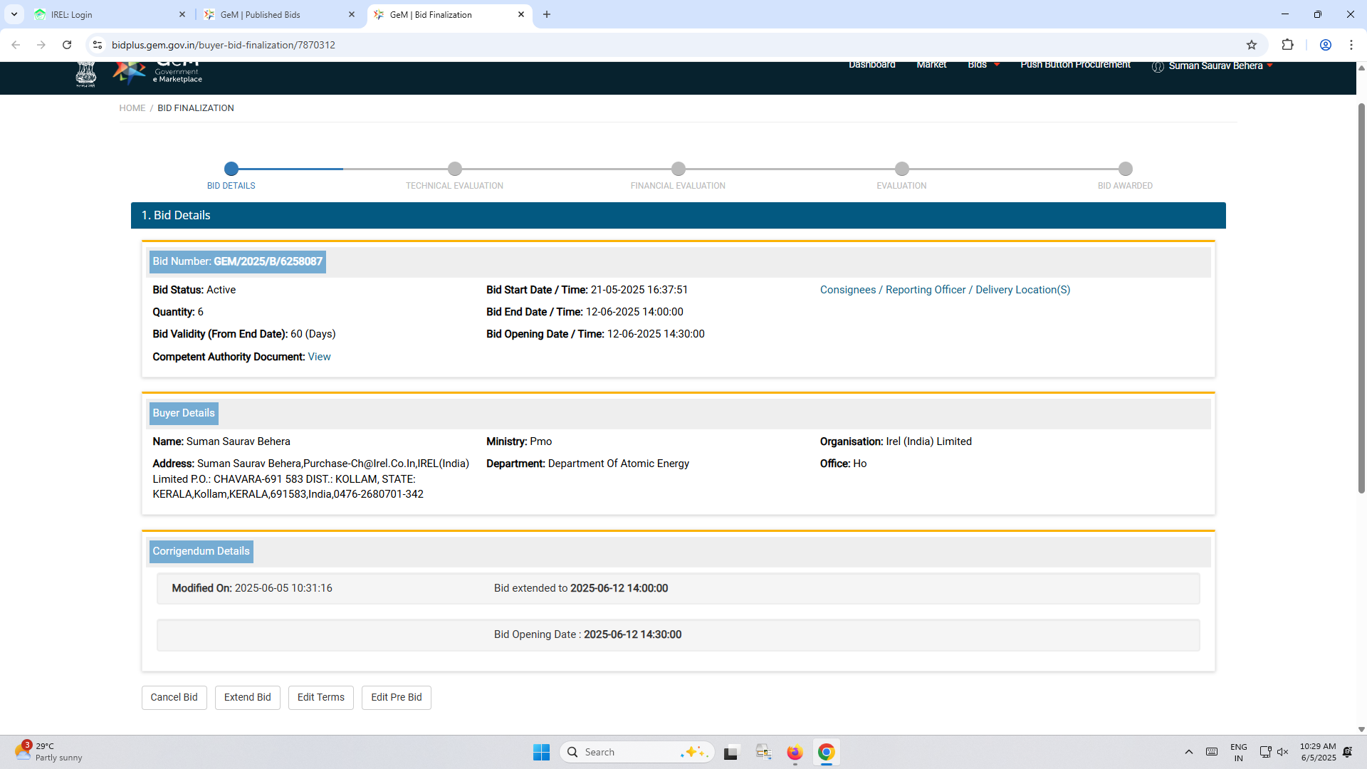Open the clock showing 10:29 AM
Image resolution: width=1367 pixels, height=769 pixels.
(x=1318, y=752)
